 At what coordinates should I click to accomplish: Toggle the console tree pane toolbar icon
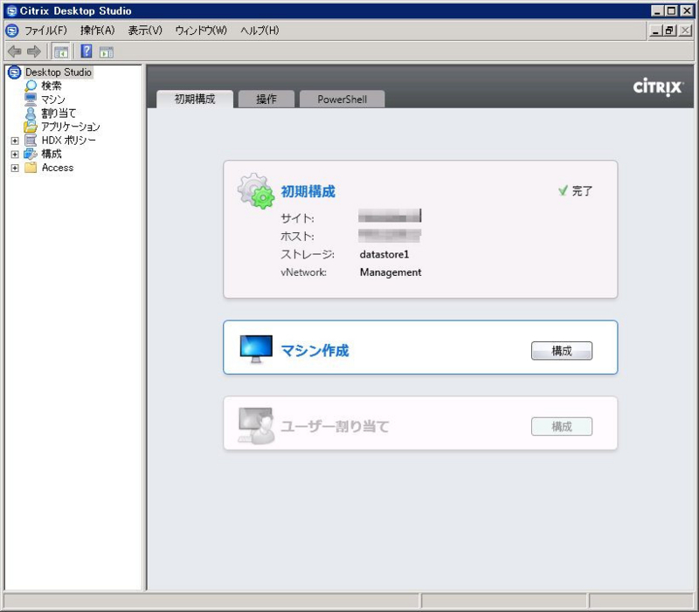coord(59,51)
